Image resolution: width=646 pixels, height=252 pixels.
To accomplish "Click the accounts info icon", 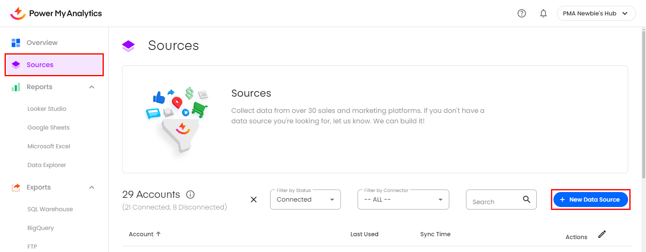I will coord(190,195).
